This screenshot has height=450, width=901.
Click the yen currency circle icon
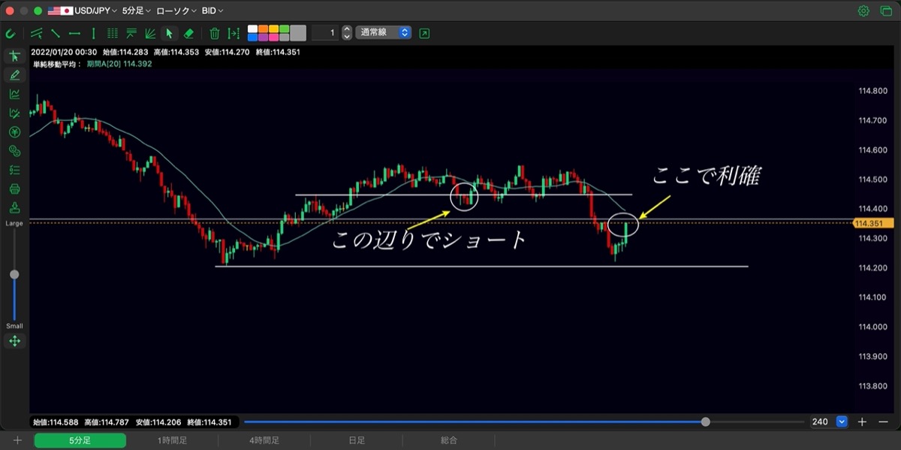pyautogui.click(x=14, y=132)
